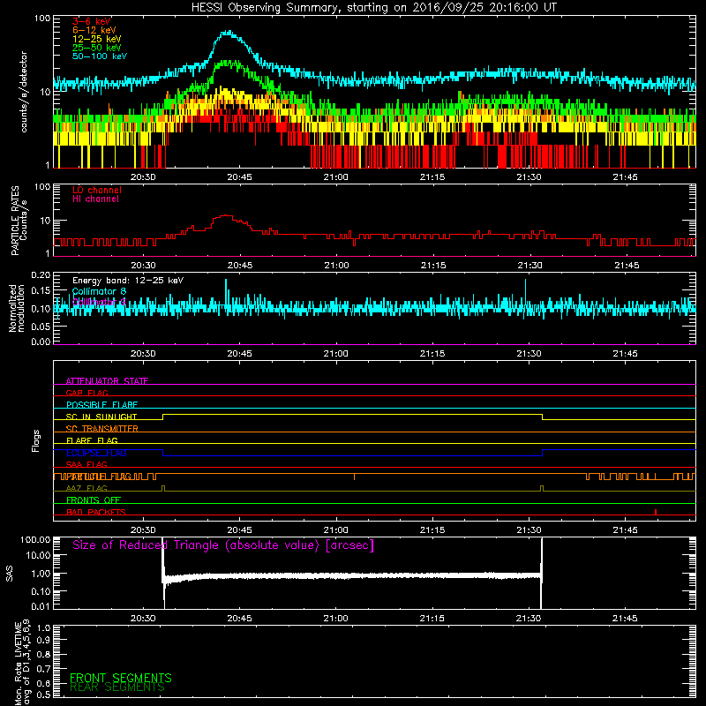706x706 pixels.
Task: Click the 'Energy band: 12-25 keV' label
Action: pyautogui.click(x=128, y=281)
